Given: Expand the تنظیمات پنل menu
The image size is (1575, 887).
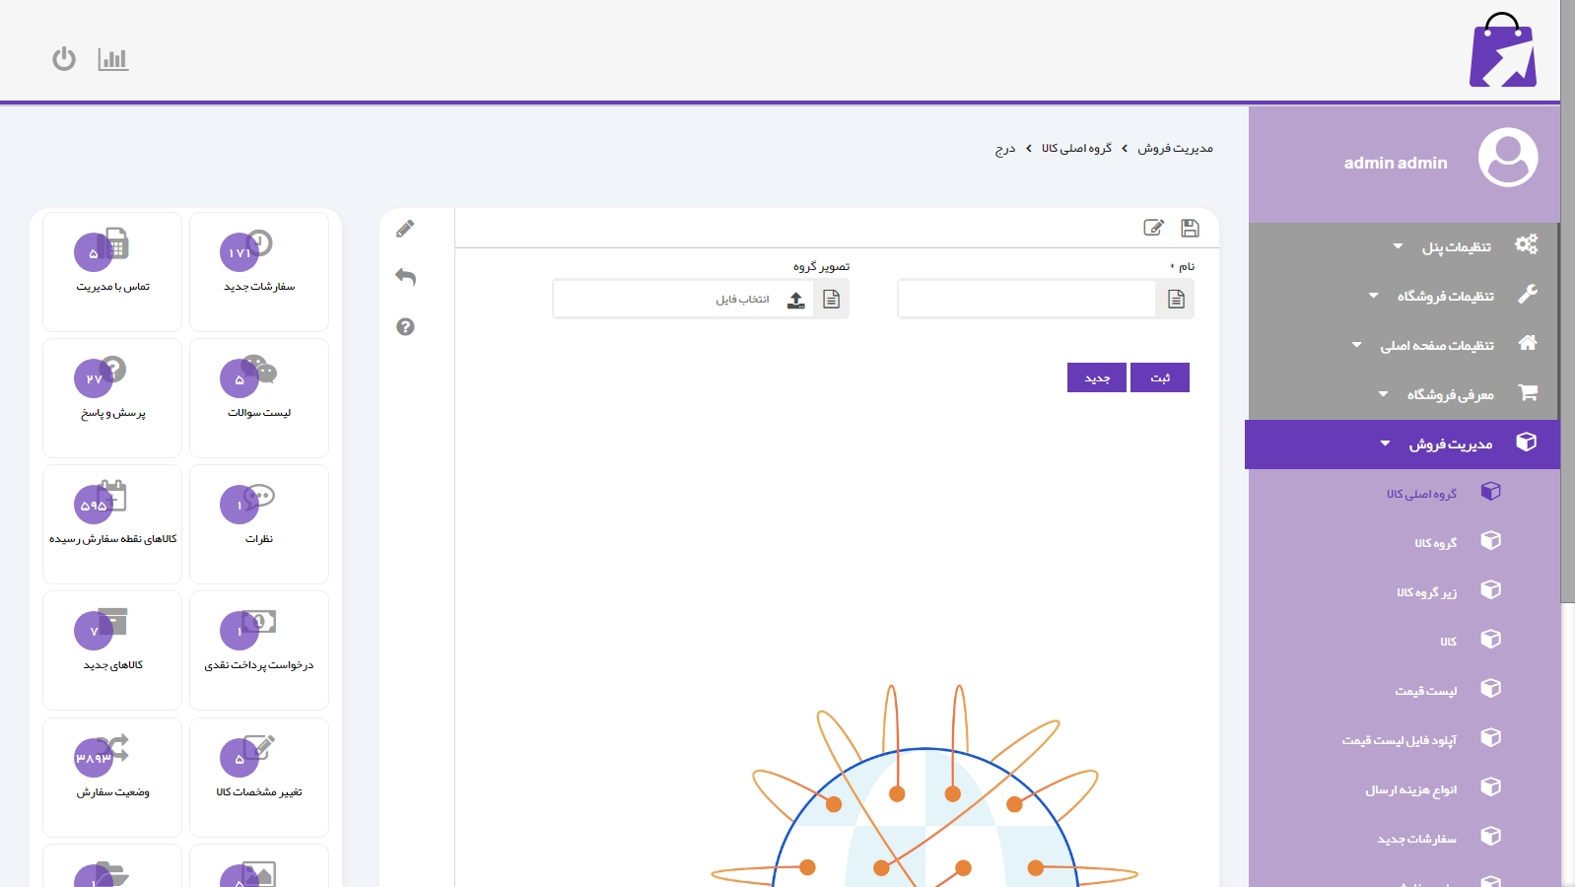Looking at the screenshot, I should (x=1456, y=246).
